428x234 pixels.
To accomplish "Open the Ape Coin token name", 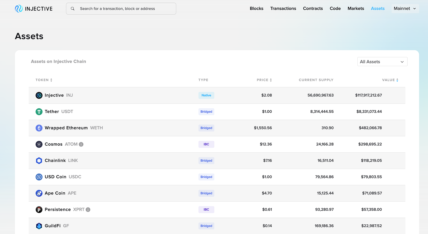I will (x=55, y=193).
